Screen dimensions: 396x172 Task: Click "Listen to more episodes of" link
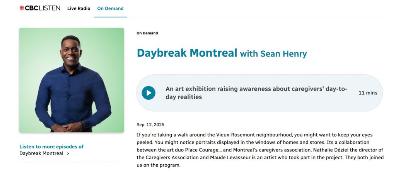tap(51, 147)
